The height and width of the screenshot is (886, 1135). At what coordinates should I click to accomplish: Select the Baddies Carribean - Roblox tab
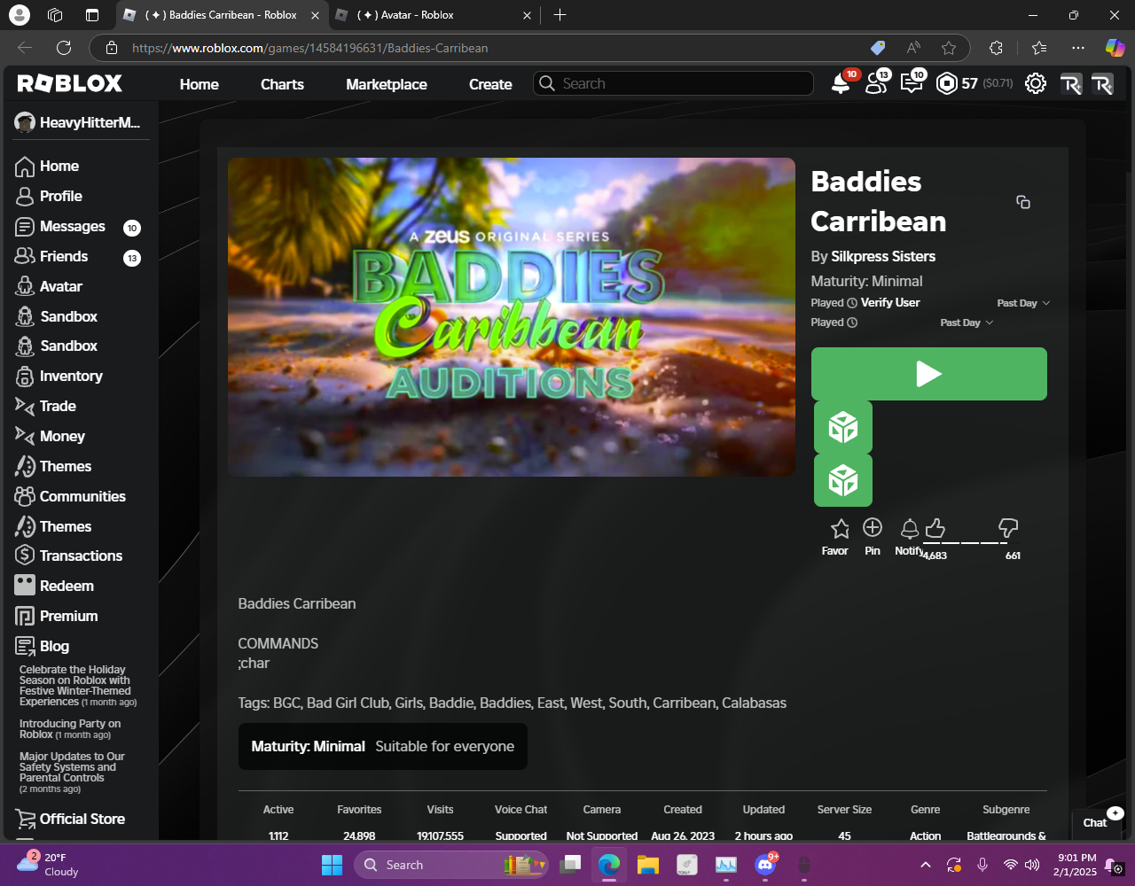tap(221, 15)
